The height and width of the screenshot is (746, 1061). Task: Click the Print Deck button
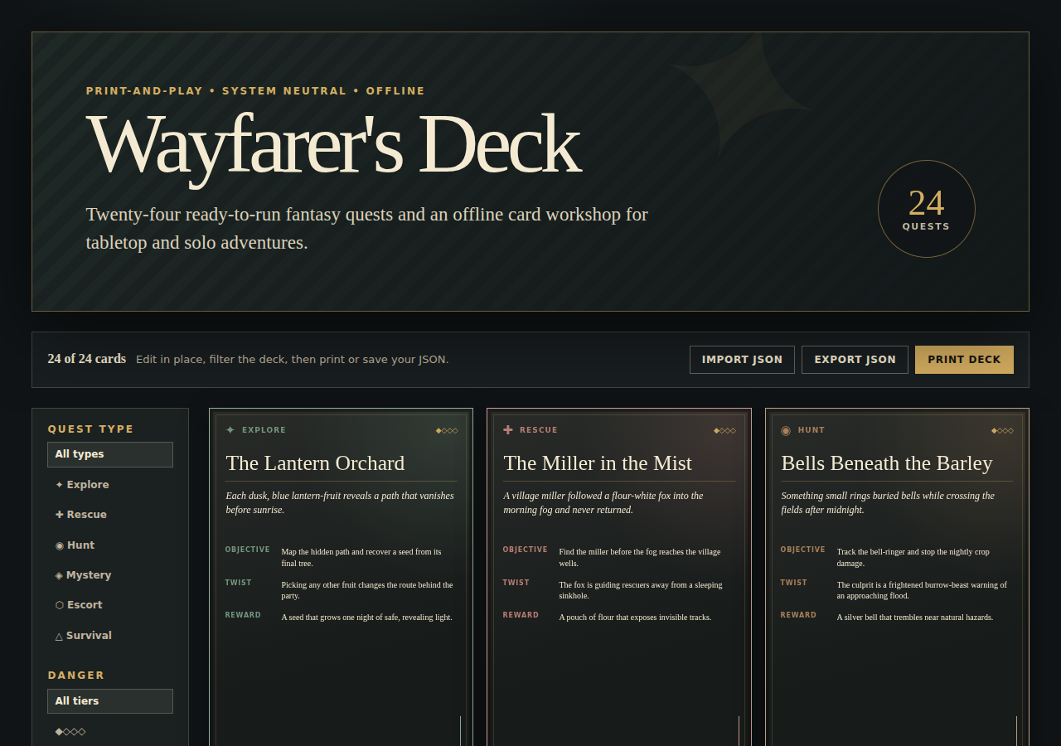click(964, 360)
